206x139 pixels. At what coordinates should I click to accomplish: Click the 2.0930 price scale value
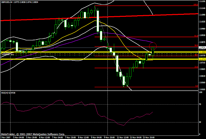pos(202,35)
